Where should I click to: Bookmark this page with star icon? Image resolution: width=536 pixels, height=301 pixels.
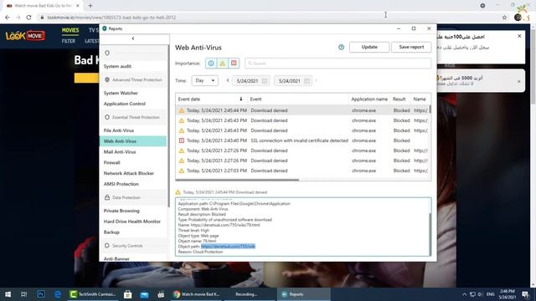504,18
